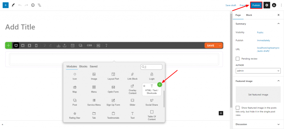
Task: Open the custom CSS button
Action: (x=90, y=45)
